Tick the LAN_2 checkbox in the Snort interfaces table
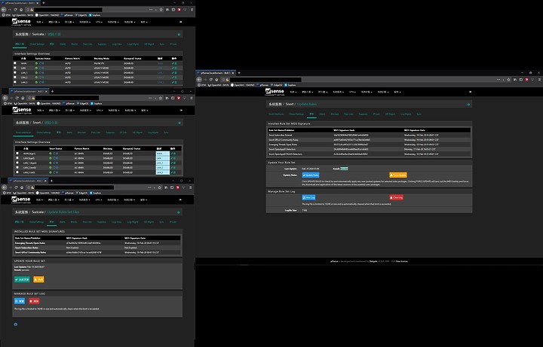 pos(17,167)
